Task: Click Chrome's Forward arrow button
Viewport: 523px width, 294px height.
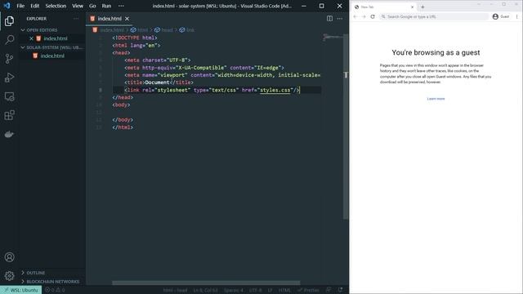Action: click(364, 16)
